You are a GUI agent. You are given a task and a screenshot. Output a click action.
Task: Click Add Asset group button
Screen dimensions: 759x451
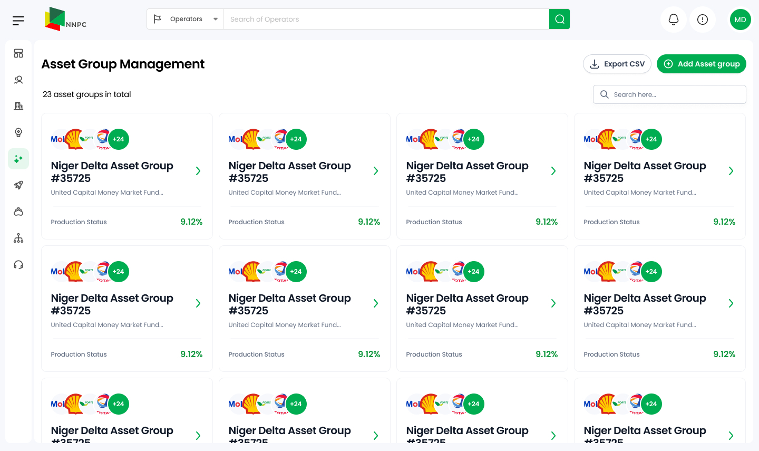tap(702, 64)
